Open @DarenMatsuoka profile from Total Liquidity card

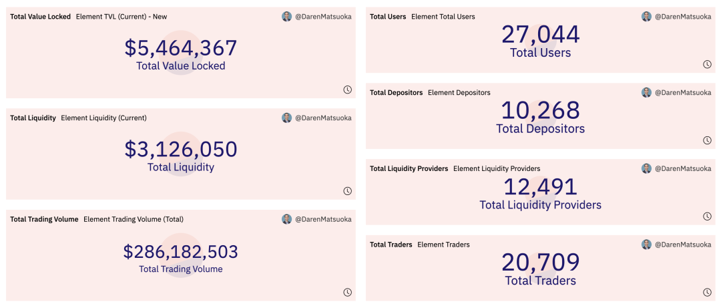pyautogui.click(x=323, y=118)
